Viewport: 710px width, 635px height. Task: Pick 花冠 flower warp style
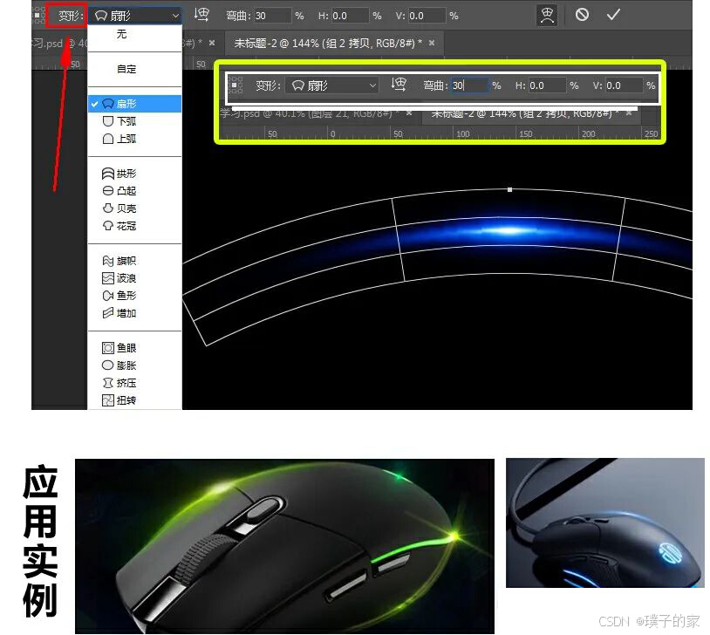coord(135,226)
